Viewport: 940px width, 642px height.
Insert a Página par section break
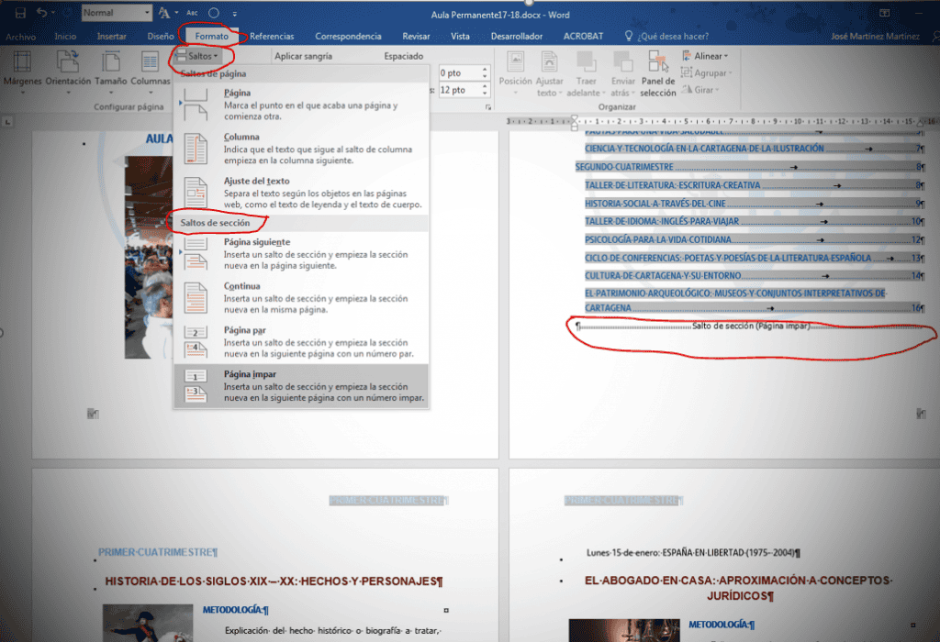(x=301, y=342)
